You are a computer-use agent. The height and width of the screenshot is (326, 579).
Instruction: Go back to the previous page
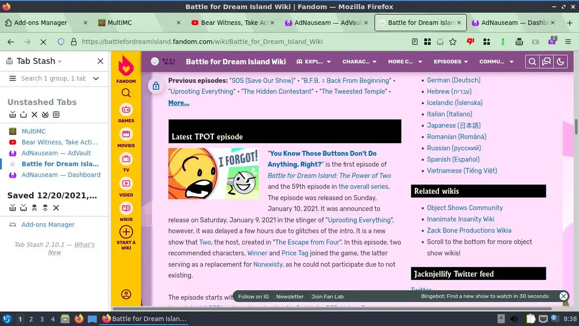click(x=11, y=42)
